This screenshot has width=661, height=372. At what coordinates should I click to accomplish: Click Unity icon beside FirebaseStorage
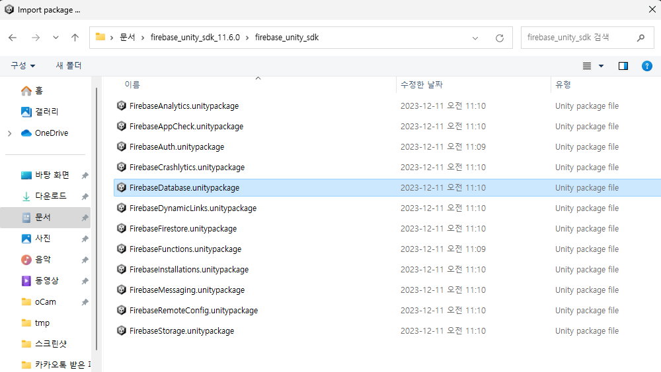[122, 330]
